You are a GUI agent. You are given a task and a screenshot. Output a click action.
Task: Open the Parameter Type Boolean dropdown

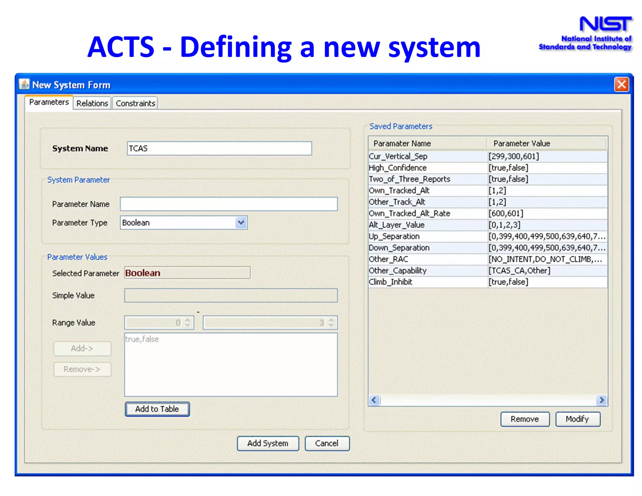click(x=184, y=223)
